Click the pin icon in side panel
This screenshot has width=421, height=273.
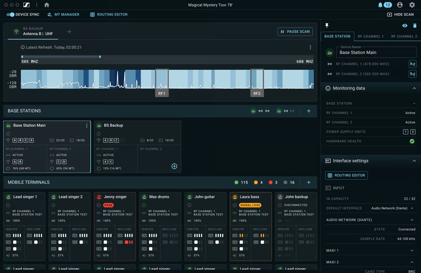327,26
